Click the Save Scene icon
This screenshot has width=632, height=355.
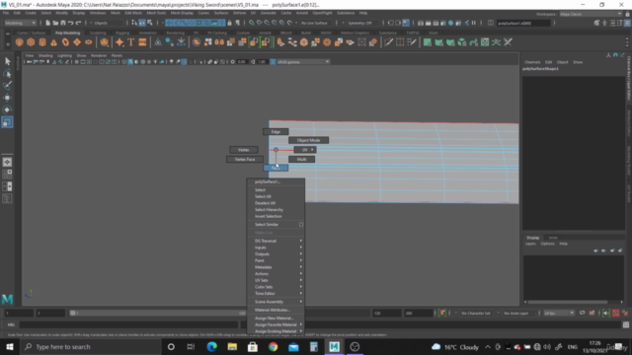(63, 23)
